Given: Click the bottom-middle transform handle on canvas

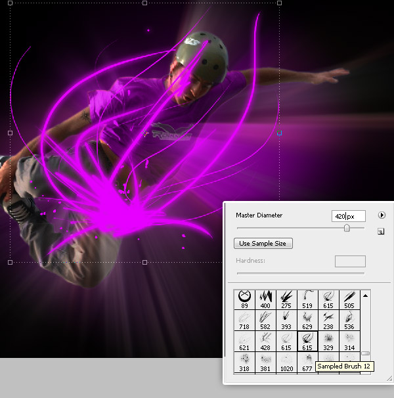Looking at the screenshot, I should [144, 262].
